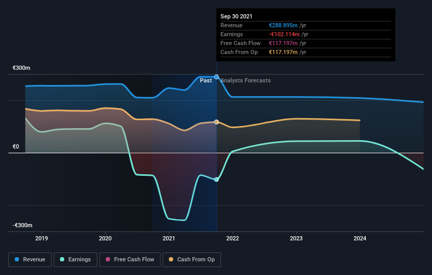Click the -€102.114m earnings value
Screen dimensions: 432x275
[284, 34]
